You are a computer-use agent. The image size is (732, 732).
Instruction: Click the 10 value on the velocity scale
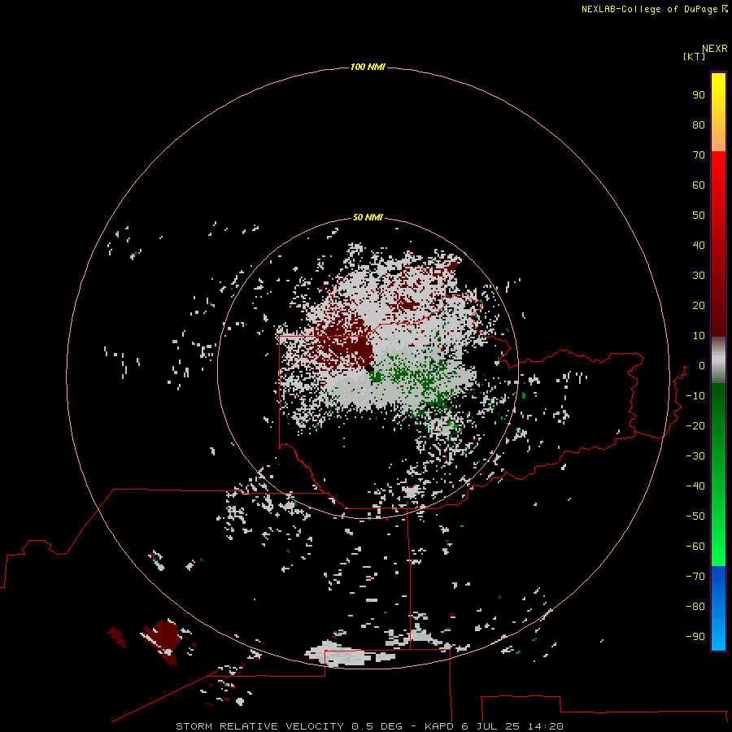(x=699, y=336)
